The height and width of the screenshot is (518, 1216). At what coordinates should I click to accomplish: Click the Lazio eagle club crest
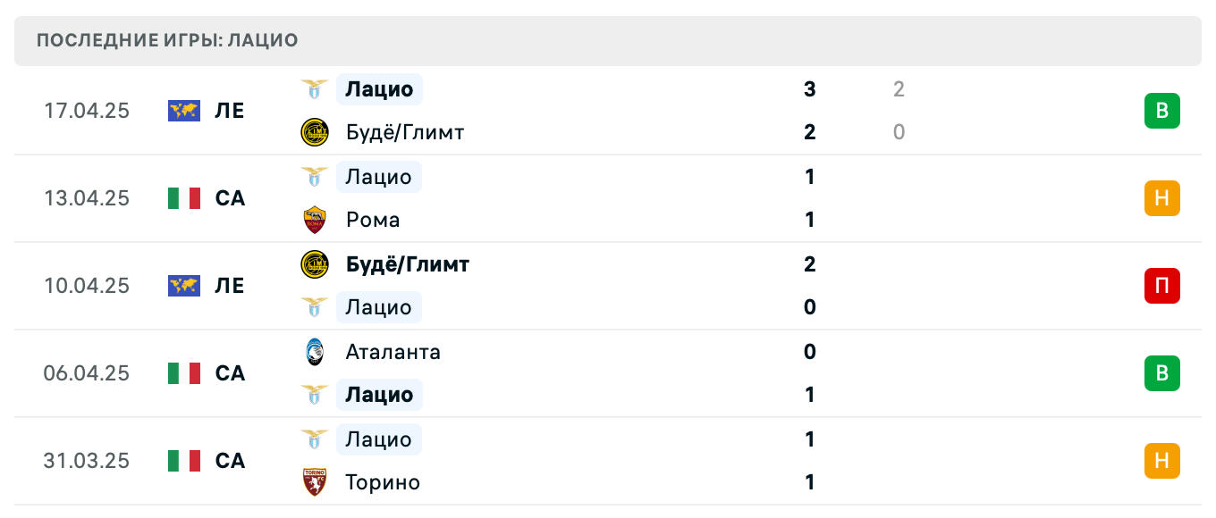(x=315, y=89)
